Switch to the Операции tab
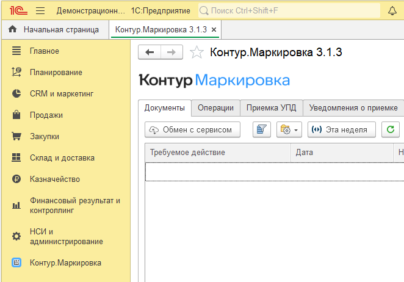 (x=215, y=108)
